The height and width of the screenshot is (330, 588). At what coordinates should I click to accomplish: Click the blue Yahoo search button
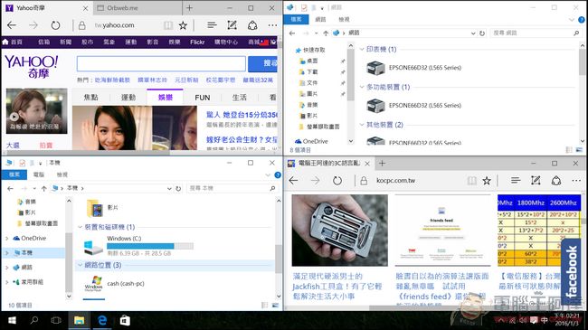point(262,63)
